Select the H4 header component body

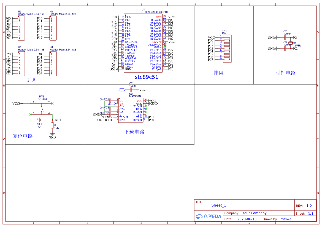(x=53, y=64)
